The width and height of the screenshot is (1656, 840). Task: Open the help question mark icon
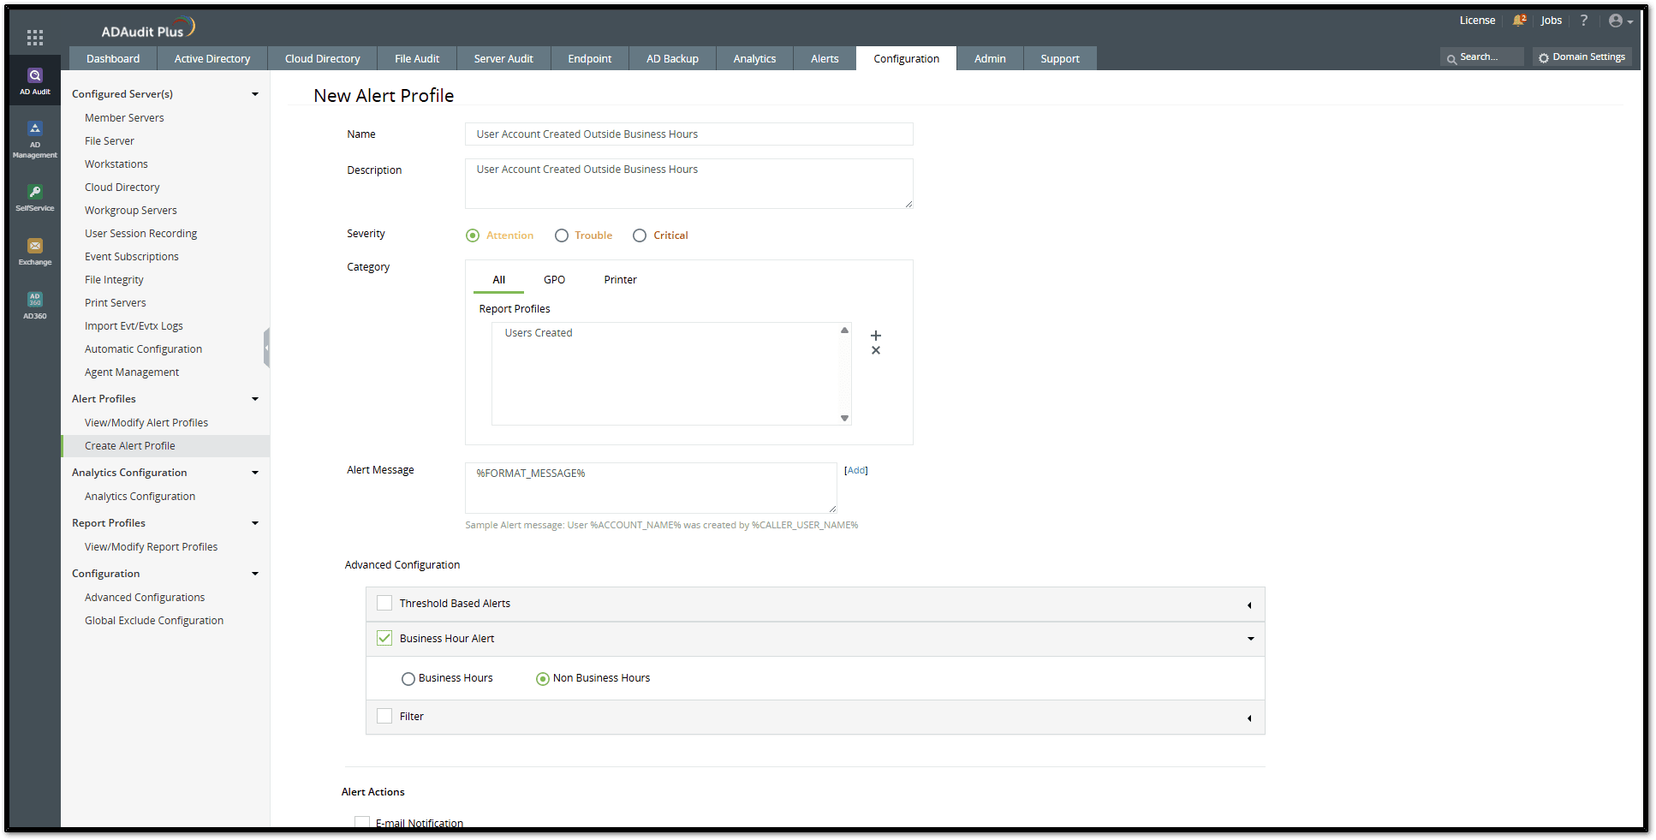point(1584,21)
